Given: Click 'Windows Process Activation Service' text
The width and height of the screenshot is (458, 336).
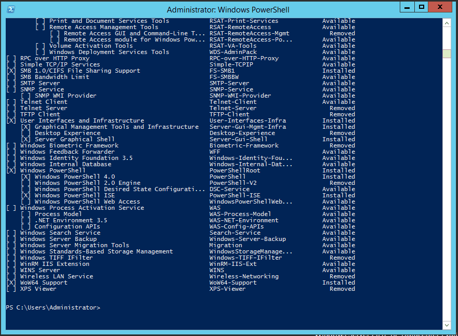Looking at the screenshot, I should pyautogui.click(x=82, y=208).
